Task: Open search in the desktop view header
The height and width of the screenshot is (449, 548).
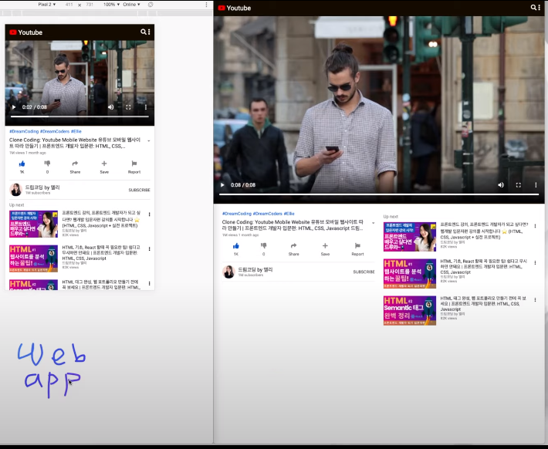Action: pyautogui.click(x=533, y=8)
